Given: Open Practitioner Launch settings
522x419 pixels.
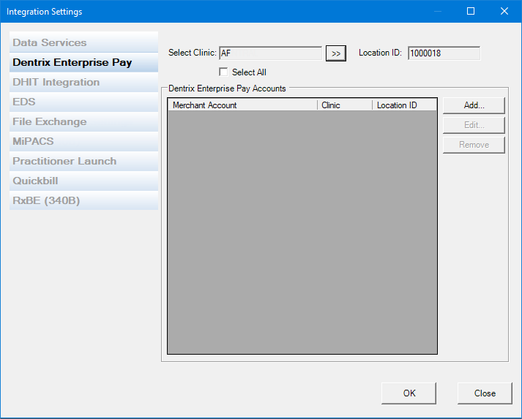Looking at the screenshot, I should coord(83,161).
